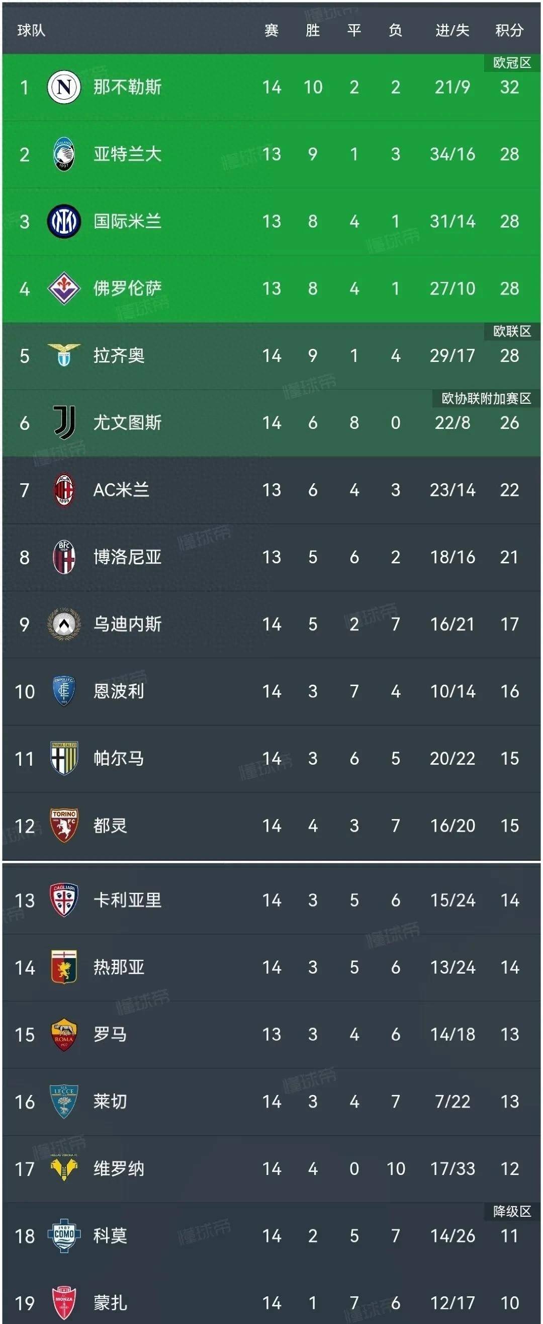Click the Napoli club crest icon
Image resolution: width=543 pixels, height=1324 pixels.
64,87
